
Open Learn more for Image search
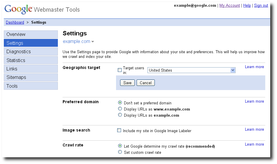point(254,130)
